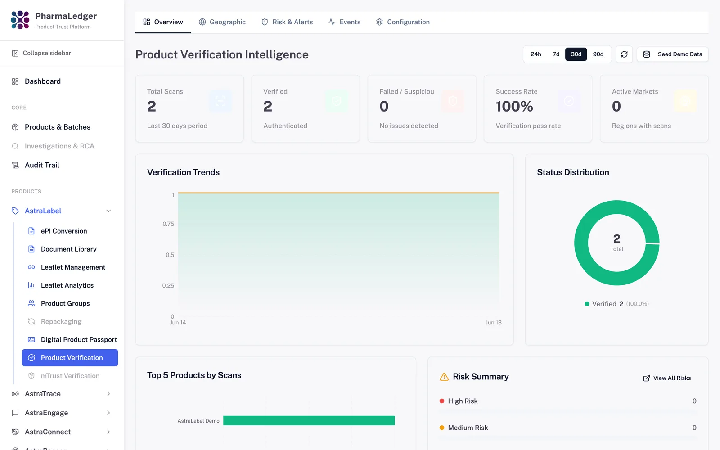Open Product Verification sidebar link
The image size is (720, 450).
pyautogui.click(x=70, y=358)
